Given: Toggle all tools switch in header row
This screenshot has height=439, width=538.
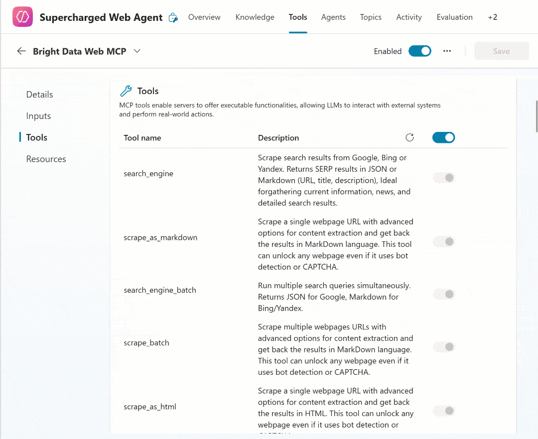Looking at the screenshot, I should [443, 138].
